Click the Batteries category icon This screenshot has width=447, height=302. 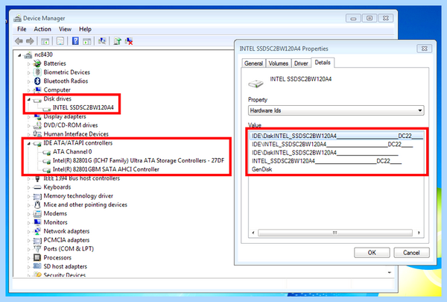(x=37, y=63)
